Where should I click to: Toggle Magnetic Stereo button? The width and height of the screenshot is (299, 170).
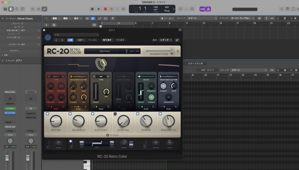[x=163, y=86]
